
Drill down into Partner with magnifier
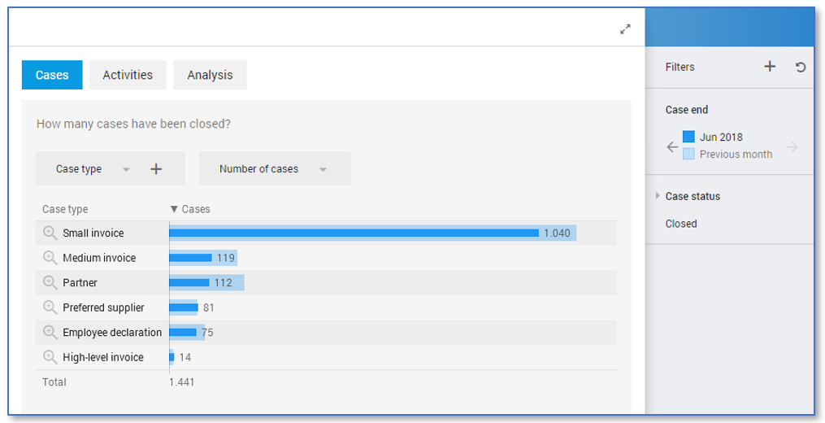tap(50, 283)
